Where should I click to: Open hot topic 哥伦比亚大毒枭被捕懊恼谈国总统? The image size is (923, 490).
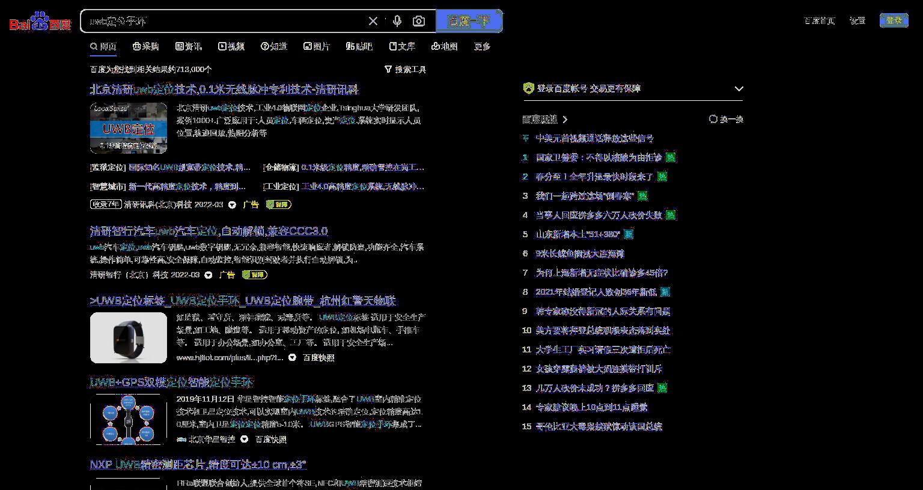click(x=599, y=426)
